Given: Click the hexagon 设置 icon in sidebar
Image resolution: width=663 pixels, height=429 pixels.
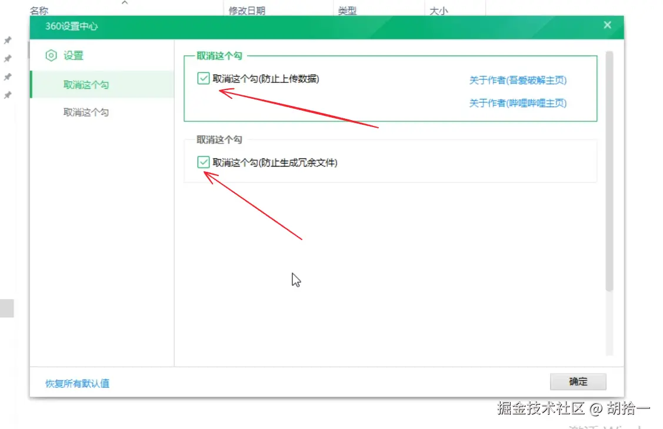Looking at the screenshot, I should (x=51, y=55).
